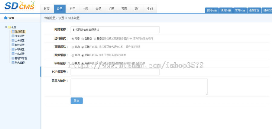Click the table icon next to 优化设置
The image size is (272, 129).
13,36
